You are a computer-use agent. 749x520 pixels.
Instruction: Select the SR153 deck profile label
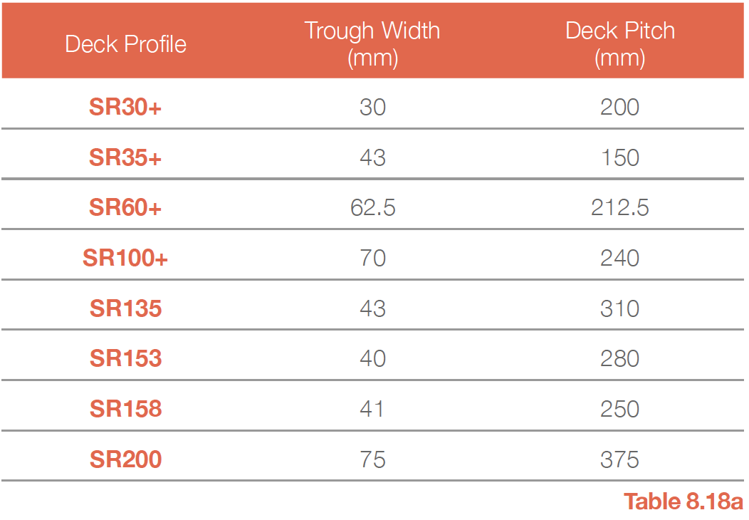point(125,358)
